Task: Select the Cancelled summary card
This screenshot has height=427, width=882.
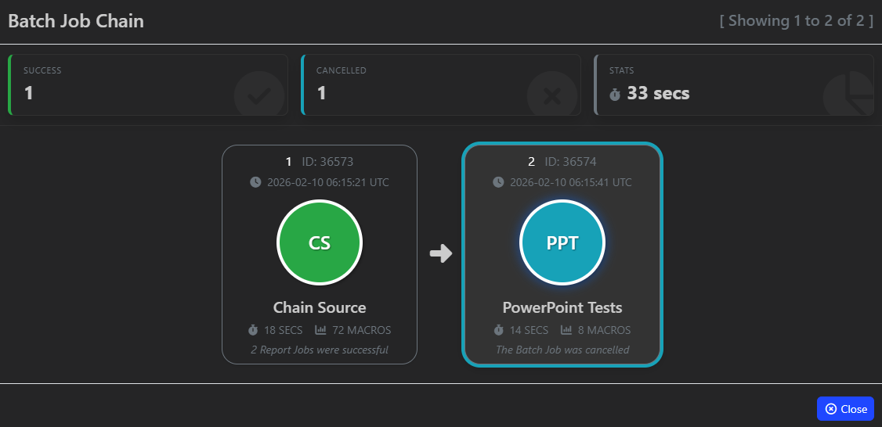Action: tap(441, 84)
